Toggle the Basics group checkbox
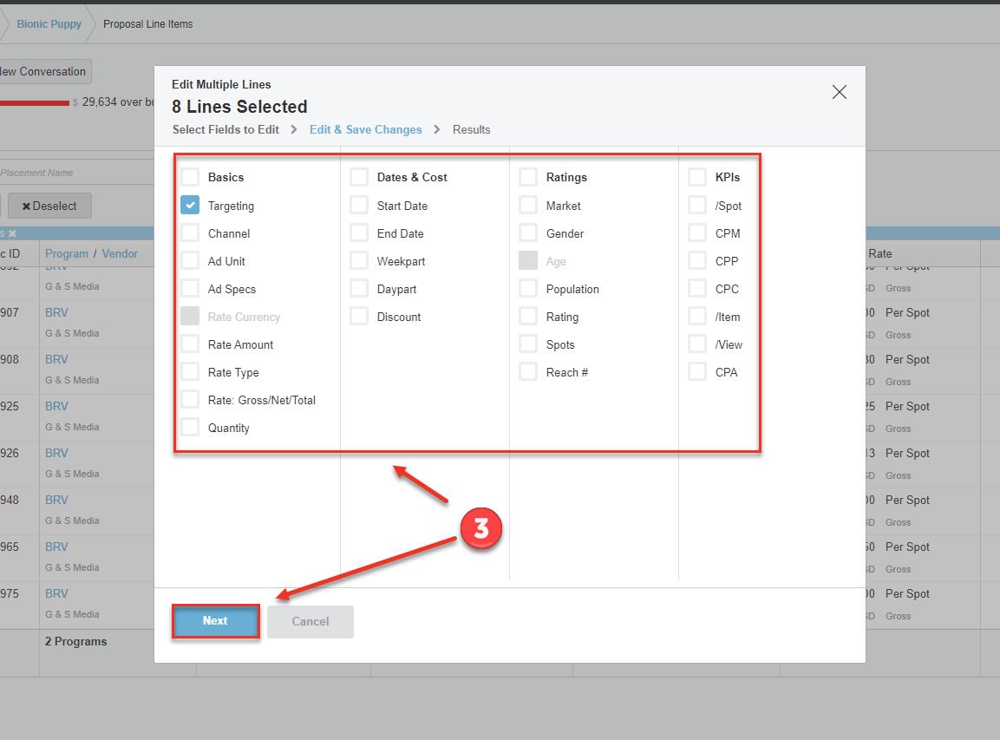The width and height of the screenshot is (1000, 740). [x=190, y=177]
